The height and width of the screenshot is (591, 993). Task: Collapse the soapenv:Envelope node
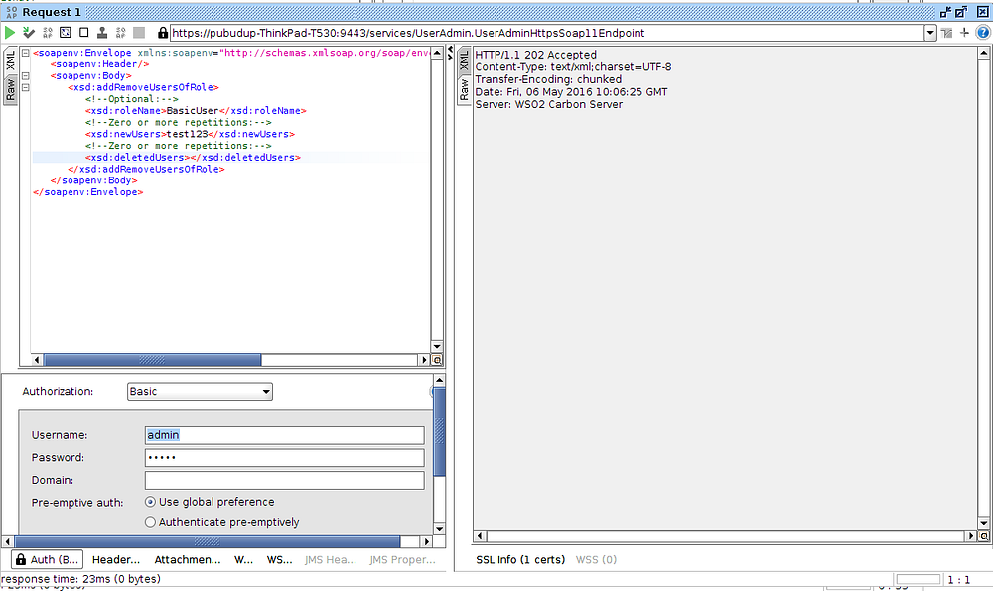26,53
